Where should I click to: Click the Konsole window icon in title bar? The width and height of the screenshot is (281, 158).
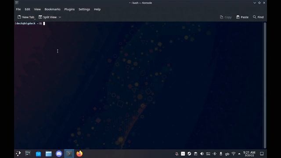click(17, 3)
